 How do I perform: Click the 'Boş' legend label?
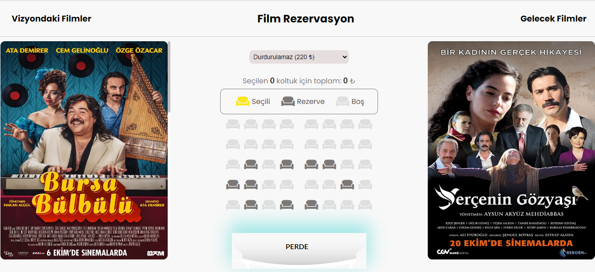pos(358,102)
